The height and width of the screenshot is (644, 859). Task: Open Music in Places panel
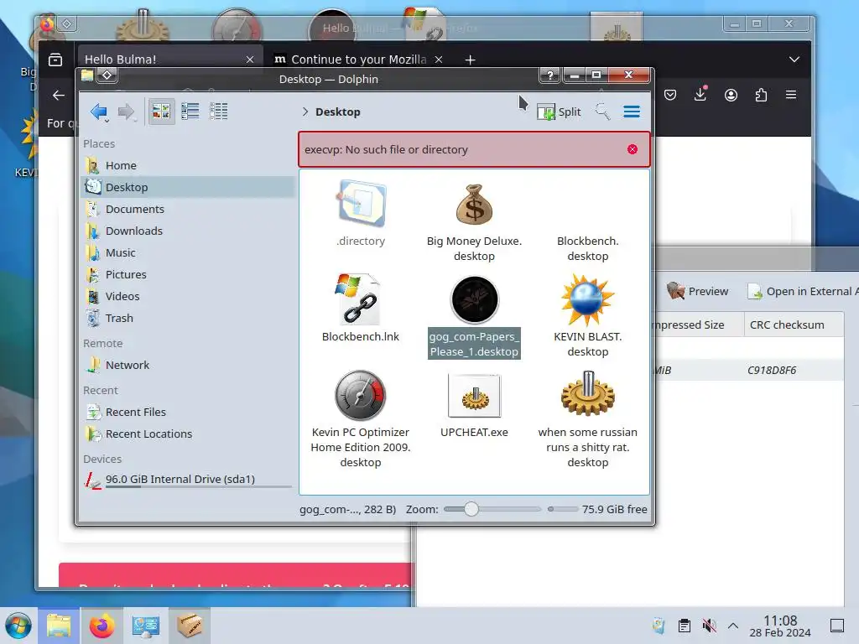[188, 253]
